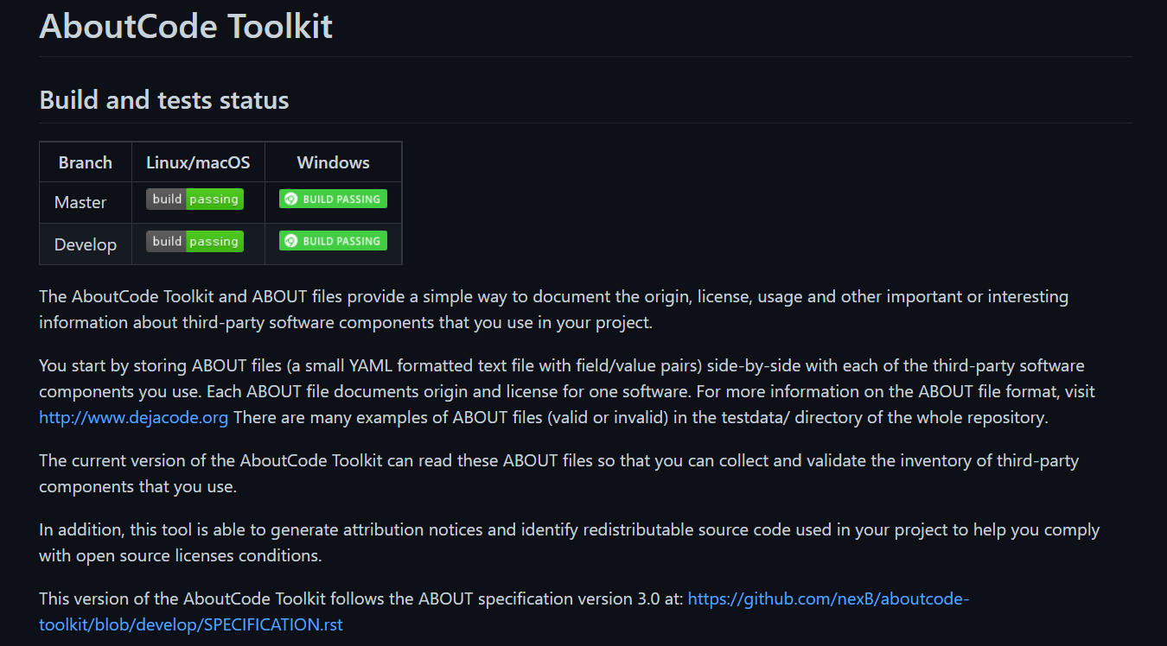Open the Develop Linux/macOS build passing badge
The width and height of the screenshot is (1167, 646).
point(194,241)
